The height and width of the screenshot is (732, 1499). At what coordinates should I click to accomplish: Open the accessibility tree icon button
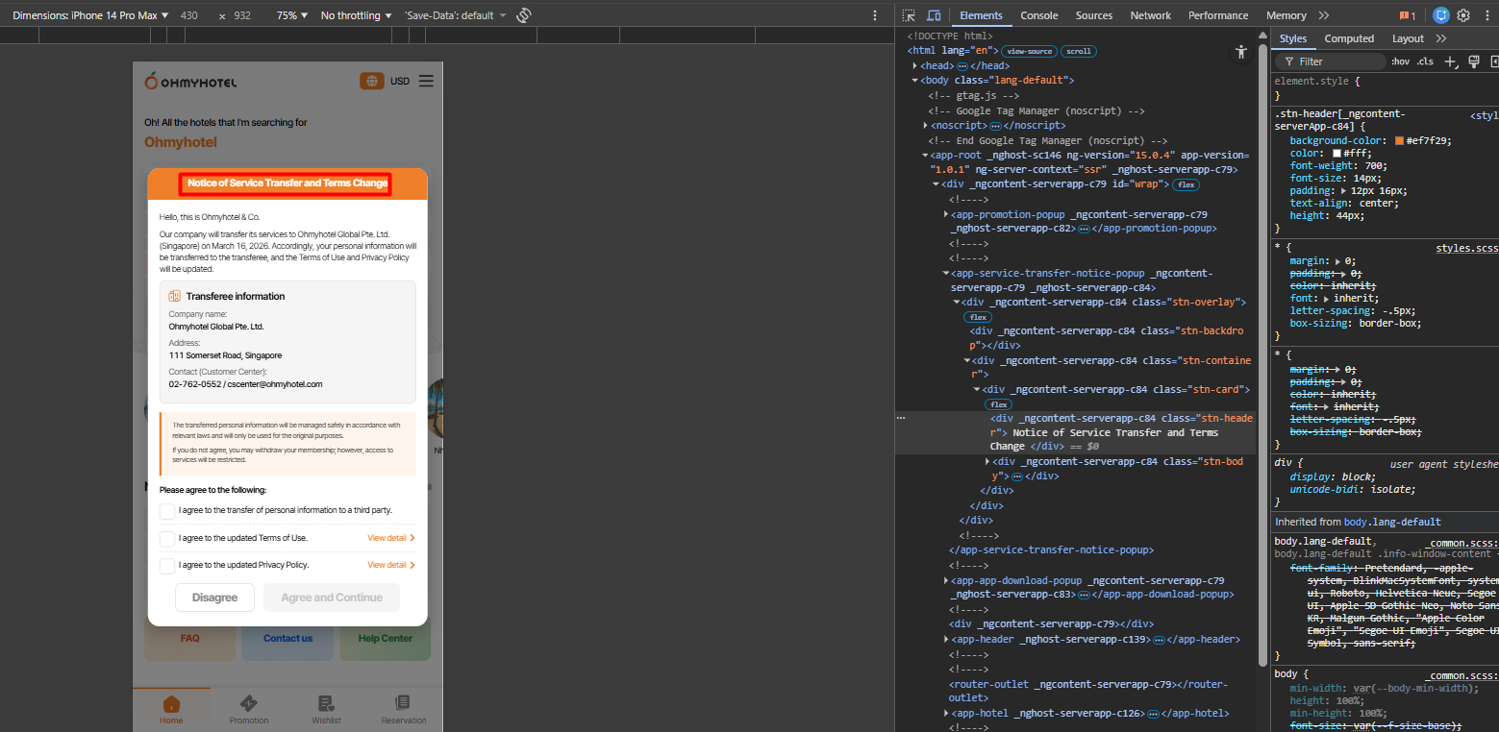pyautogui.click(x=1241, y=52)
